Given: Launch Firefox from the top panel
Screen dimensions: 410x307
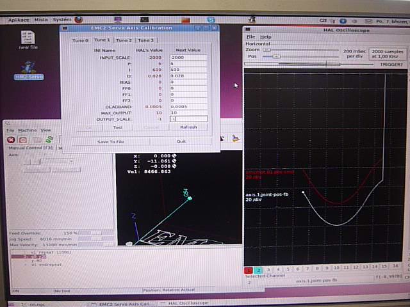Looking at the screenshot, I should point(79,20).
